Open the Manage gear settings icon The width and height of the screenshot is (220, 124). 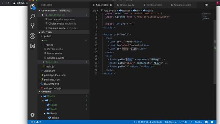(32, 115)
